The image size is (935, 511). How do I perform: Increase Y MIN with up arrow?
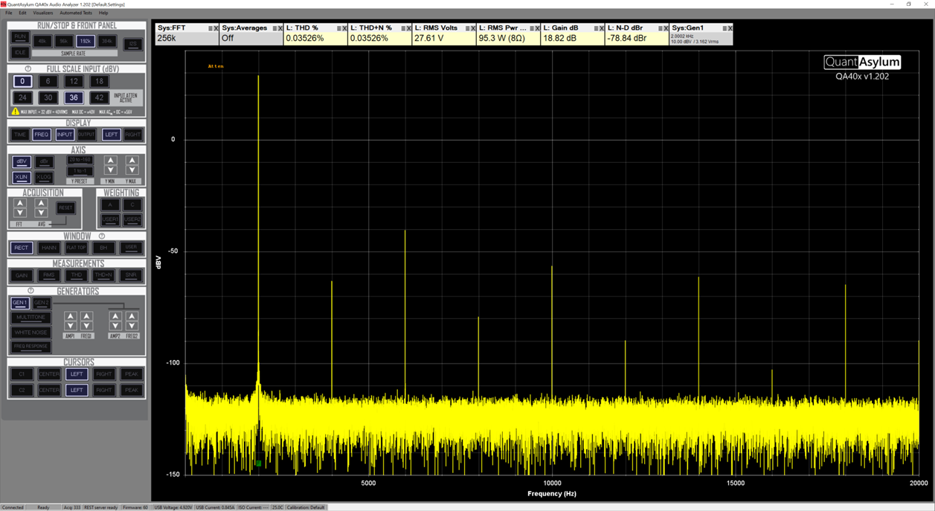110,161
